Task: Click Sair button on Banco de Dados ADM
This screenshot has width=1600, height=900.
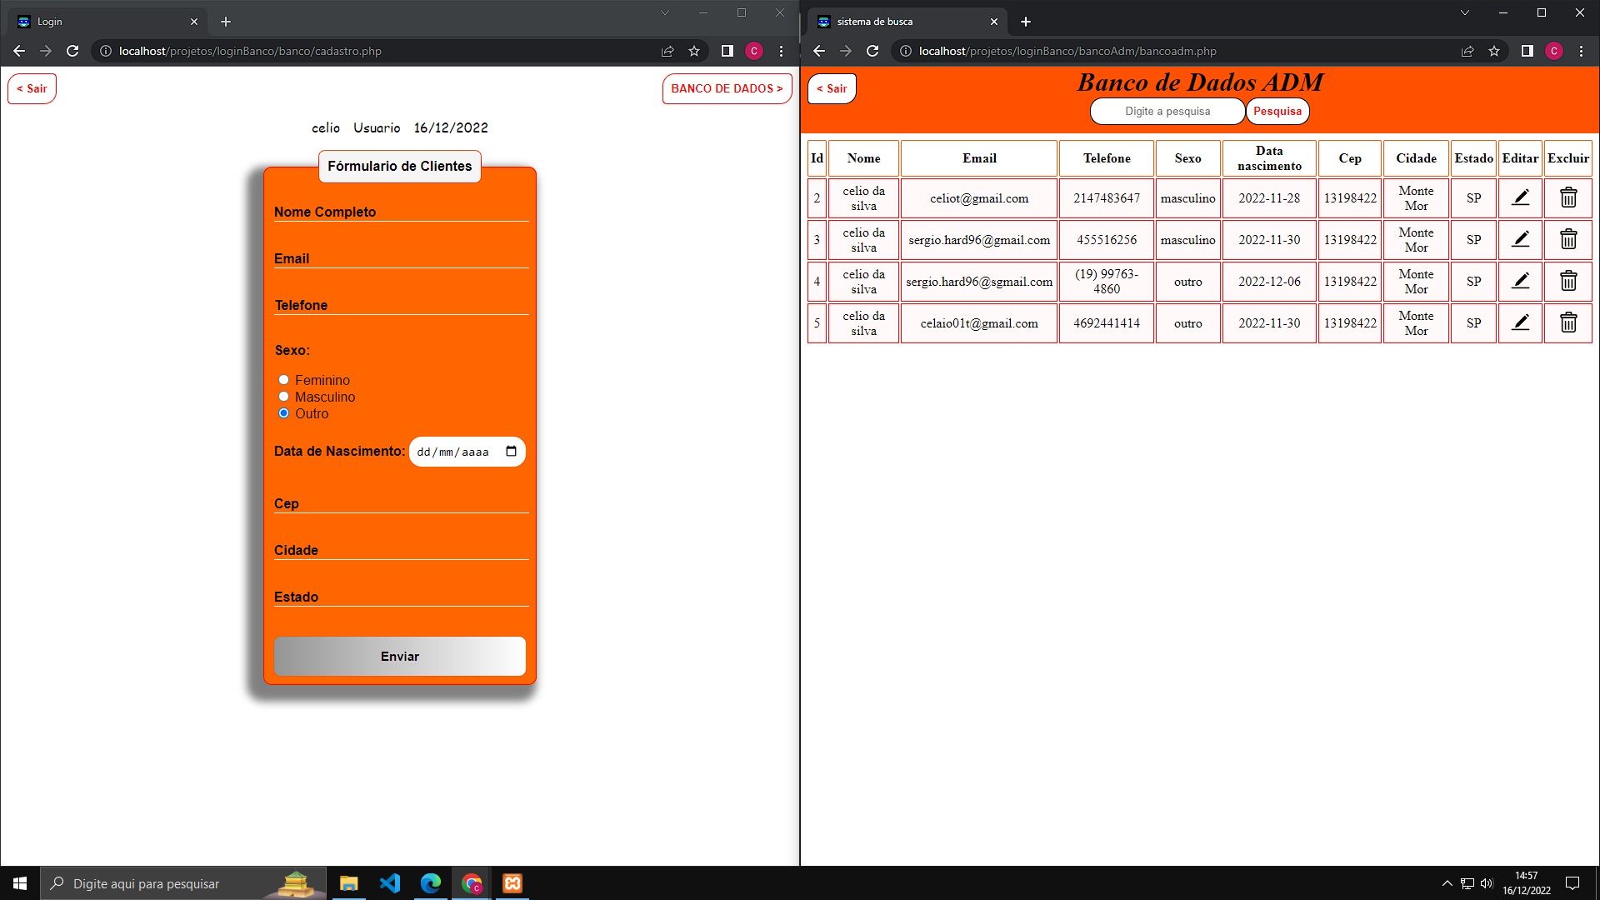Action: point(832,88)
